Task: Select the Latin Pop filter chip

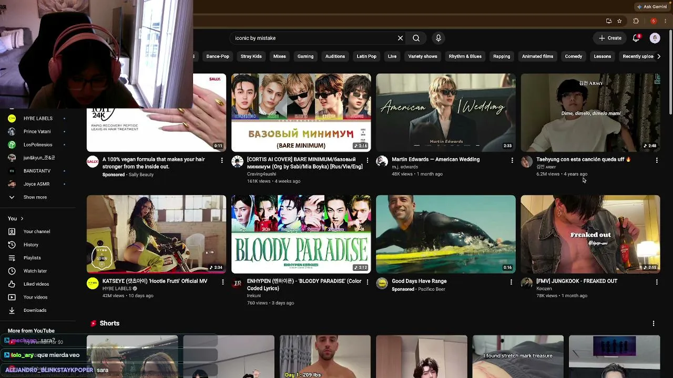Action: coord(366,56)
